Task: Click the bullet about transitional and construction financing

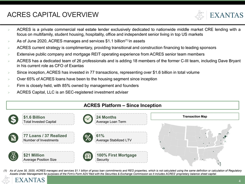Action: (x=116, y=48)
